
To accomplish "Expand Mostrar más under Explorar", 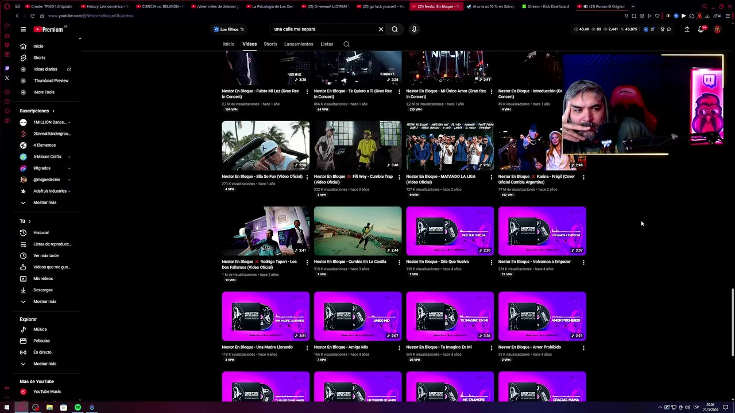I will (x=46, y=364).
